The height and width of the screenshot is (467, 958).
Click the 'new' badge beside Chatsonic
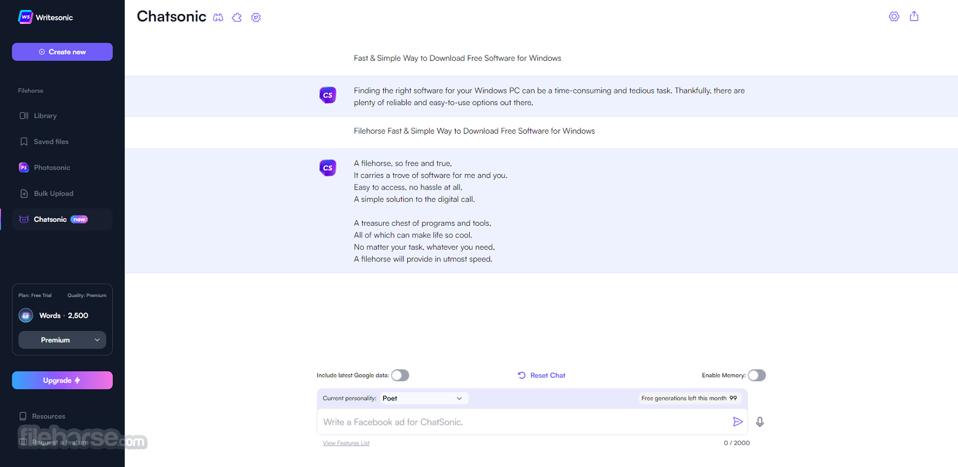click(x=79, y=219)
